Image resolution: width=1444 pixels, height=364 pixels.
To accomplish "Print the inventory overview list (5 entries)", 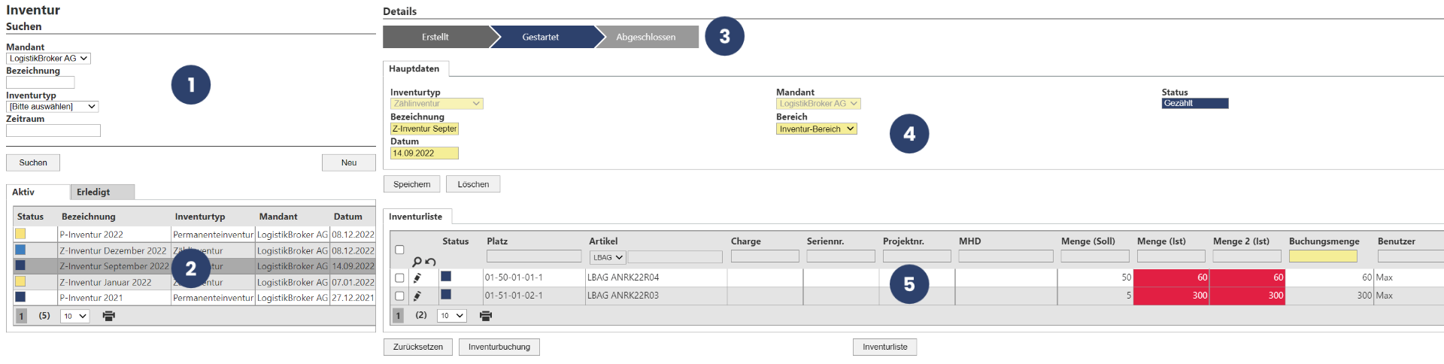I will [x=109, y=316].
